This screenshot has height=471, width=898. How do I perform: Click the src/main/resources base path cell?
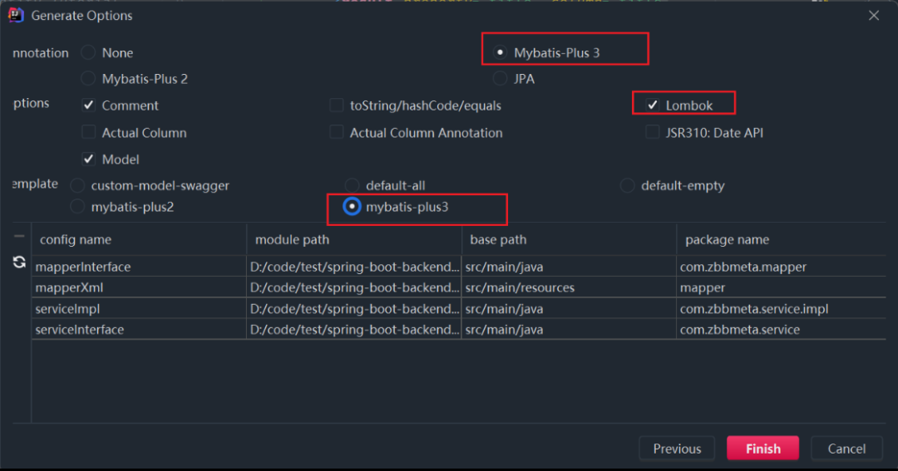click(569, 287)
